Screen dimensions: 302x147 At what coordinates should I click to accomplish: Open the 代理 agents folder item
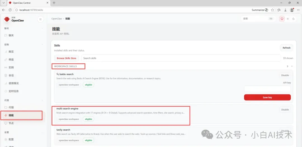click(23, 108)
